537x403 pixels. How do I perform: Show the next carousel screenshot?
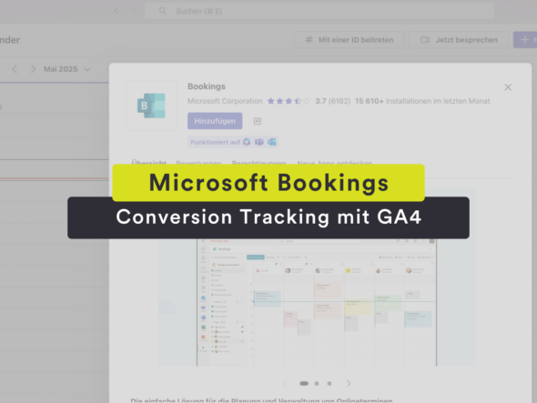coord(349,384)
